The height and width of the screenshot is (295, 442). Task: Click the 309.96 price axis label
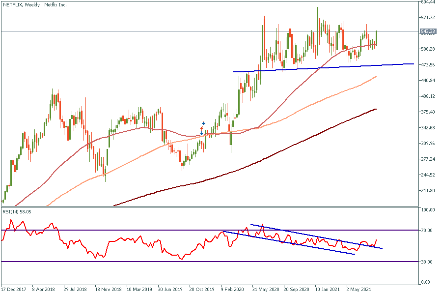point(428,144)
